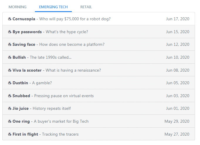The image size is (200, 145).
Task: Click 'Who will pay $75,000 for a robot dog?'
Action: (x=75, y=19)
